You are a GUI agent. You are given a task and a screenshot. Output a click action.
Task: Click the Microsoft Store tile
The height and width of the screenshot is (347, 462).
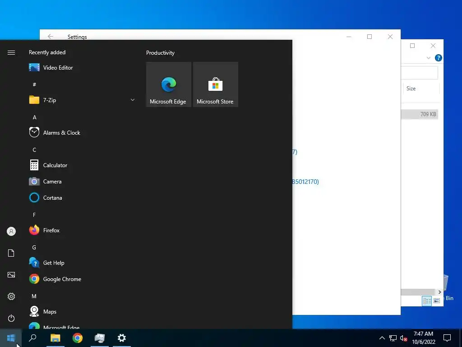point(215,84)
